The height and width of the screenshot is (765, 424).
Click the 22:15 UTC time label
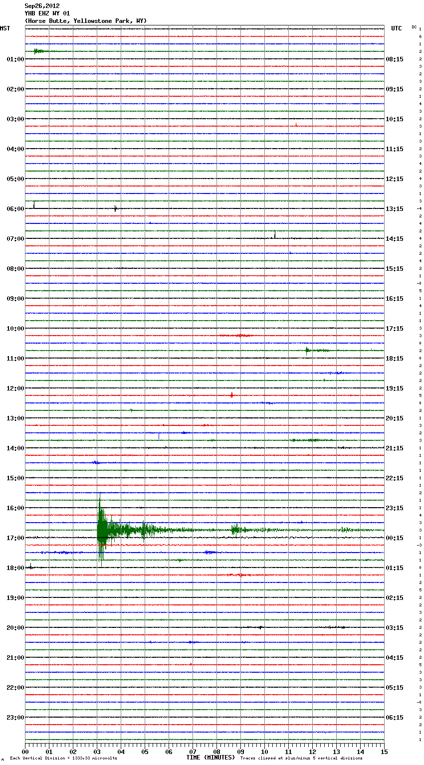(x=395, y=478)
